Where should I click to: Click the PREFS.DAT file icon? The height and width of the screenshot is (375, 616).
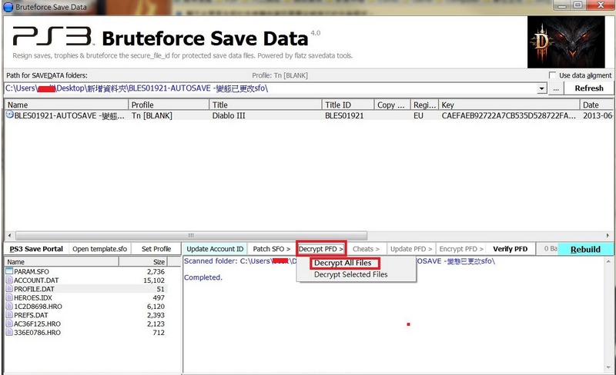9,315
